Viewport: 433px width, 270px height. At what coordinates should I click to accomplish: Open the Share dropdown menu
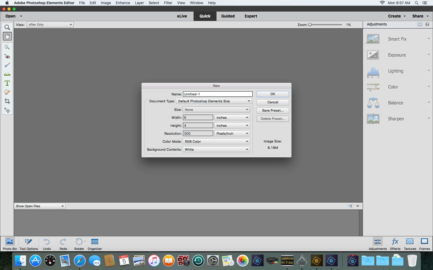click(x=420, y=16)
